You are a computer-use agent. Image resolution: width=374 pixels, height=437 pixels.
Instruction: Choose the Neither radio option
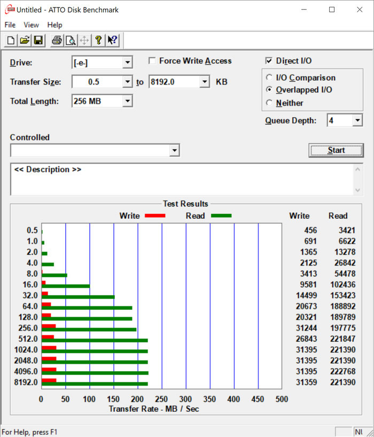tap(269, 103)
